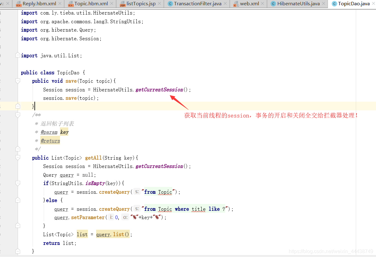Open the listTopics.jsp tab

(x=140, y=4)
